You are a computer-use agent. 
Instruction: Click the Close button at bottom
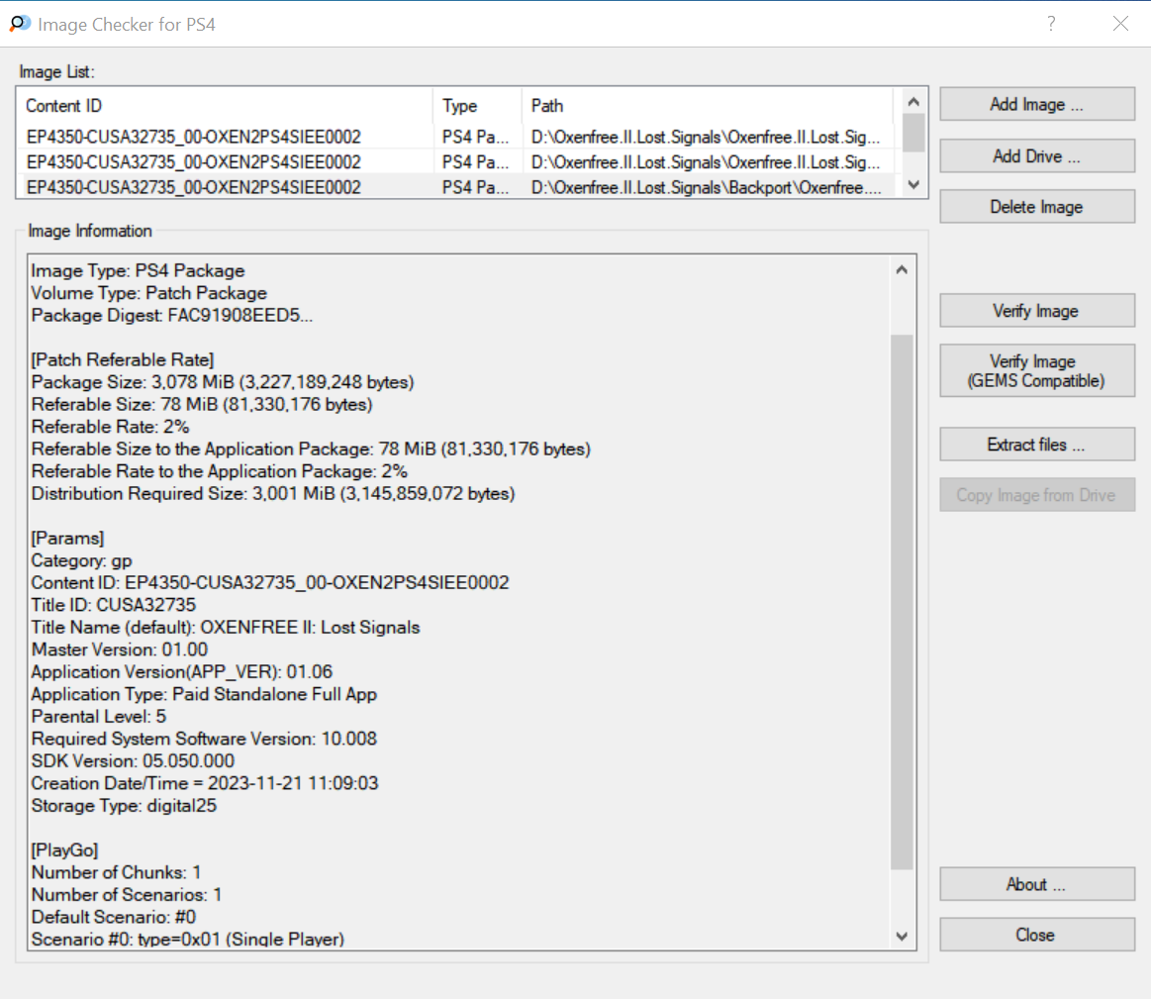pos(1036,935)
